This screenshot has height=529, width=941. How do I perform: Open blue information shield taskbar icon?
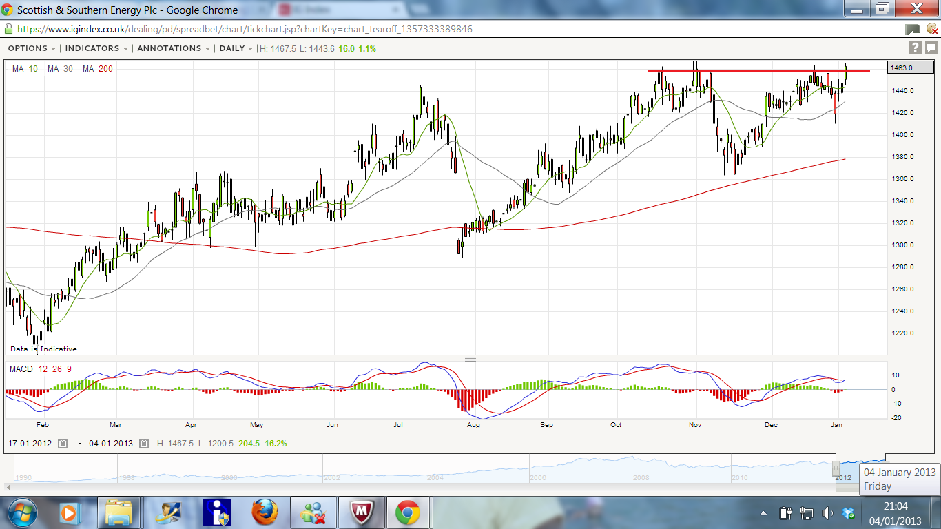216,512
